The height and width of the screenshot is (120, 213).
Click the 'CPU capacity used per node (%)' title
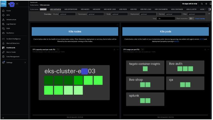point(44,49)
